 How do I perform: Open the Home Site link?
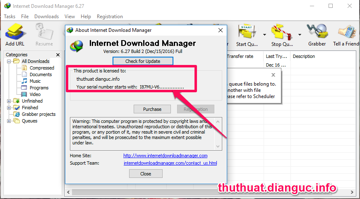point(165,156)
